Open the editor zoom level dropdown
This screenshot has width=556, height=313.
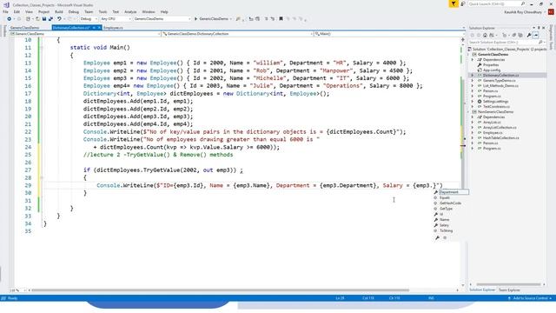[17, 290]
